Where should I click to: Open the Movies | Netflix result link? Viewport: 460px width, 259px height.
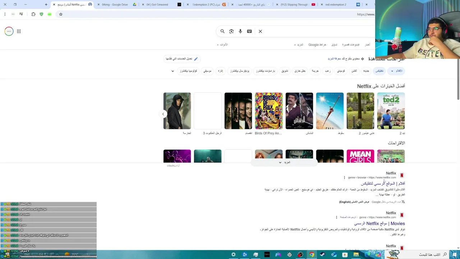pyautogui.click(x=379, y=223)
